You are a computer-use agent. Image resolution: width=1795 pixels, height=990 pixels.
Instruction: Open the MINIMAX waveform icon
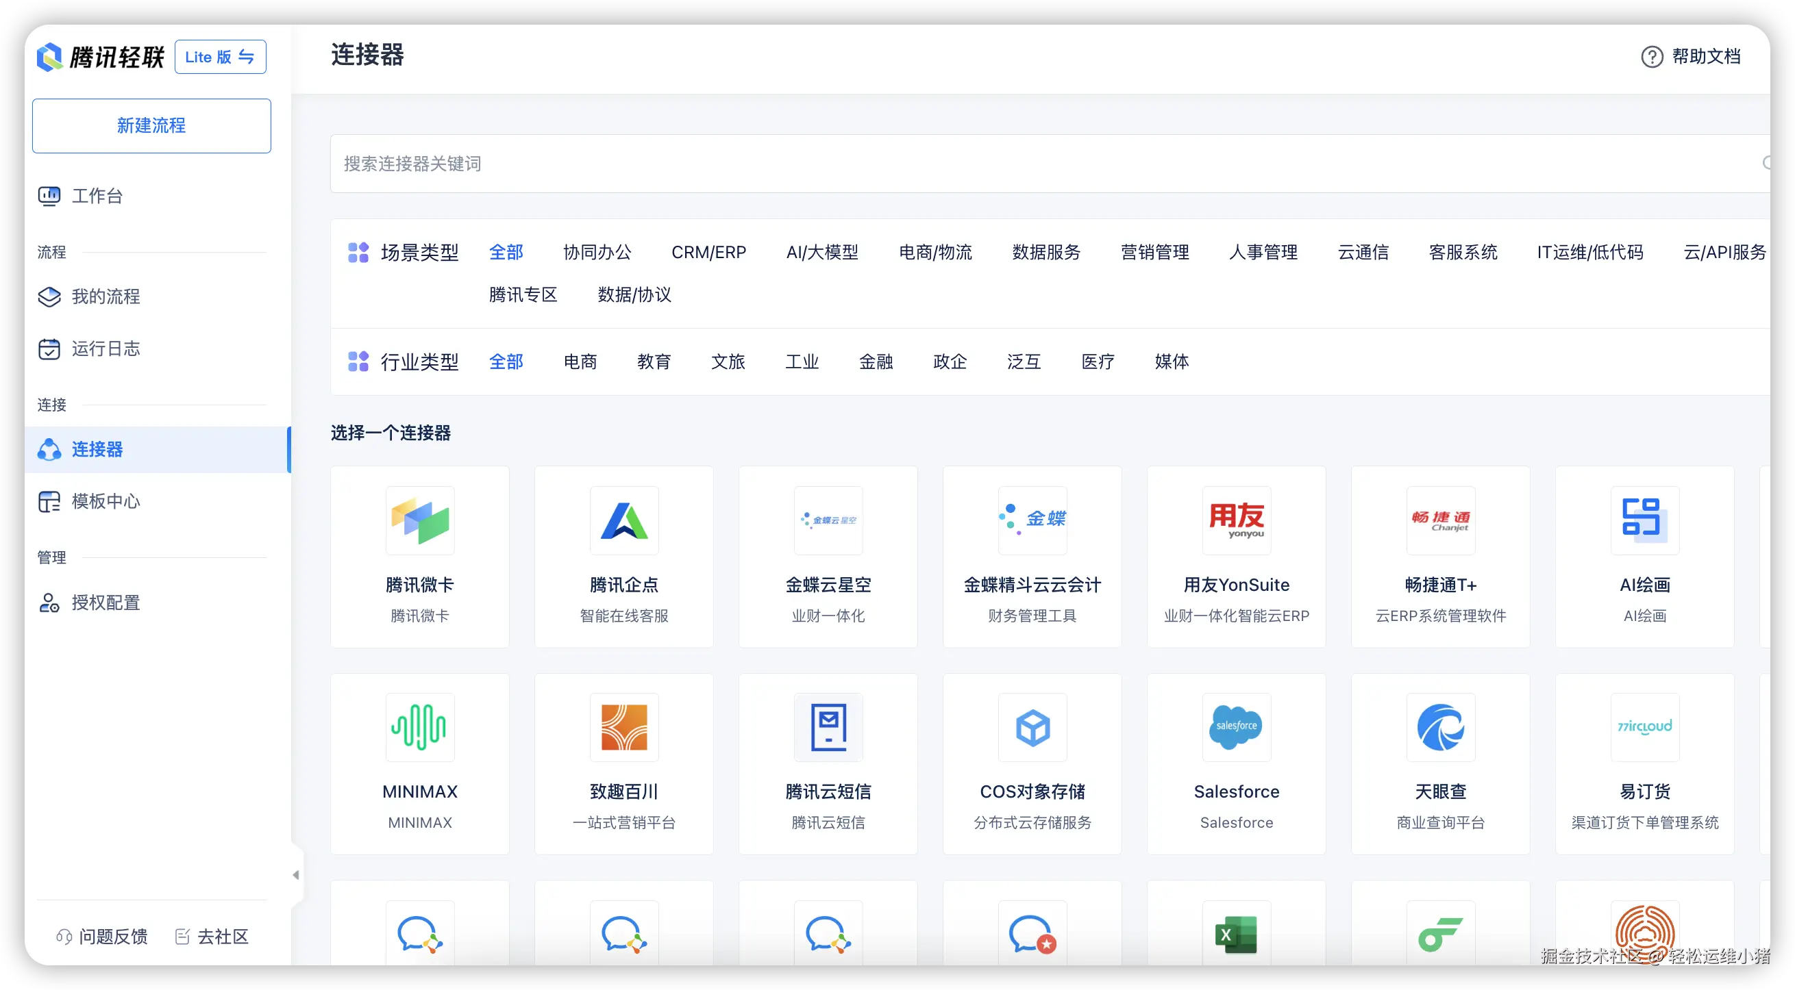419,727
